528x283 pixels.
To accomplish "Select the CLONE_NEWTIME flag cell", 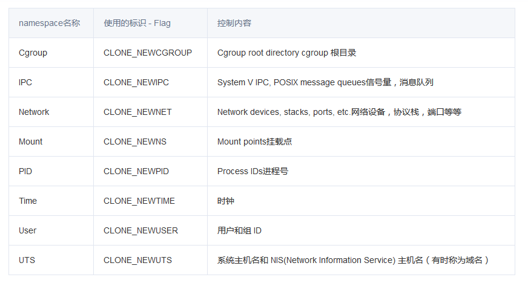I will (x=151, y=201).
